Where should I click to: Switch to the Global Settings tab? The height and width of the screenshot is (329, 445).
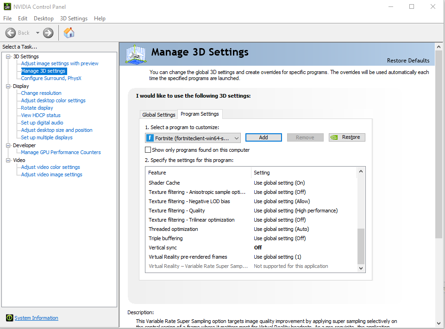coord(159,115)
